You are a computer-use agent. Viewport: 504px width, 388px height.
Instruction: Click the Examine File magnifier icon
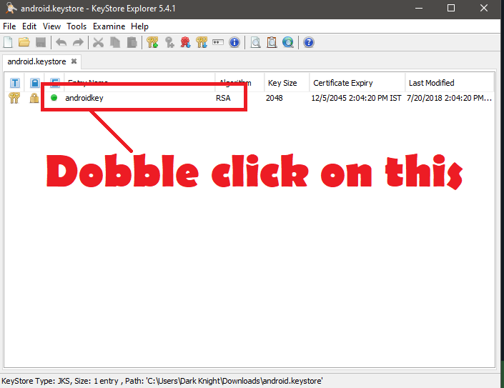255,43
